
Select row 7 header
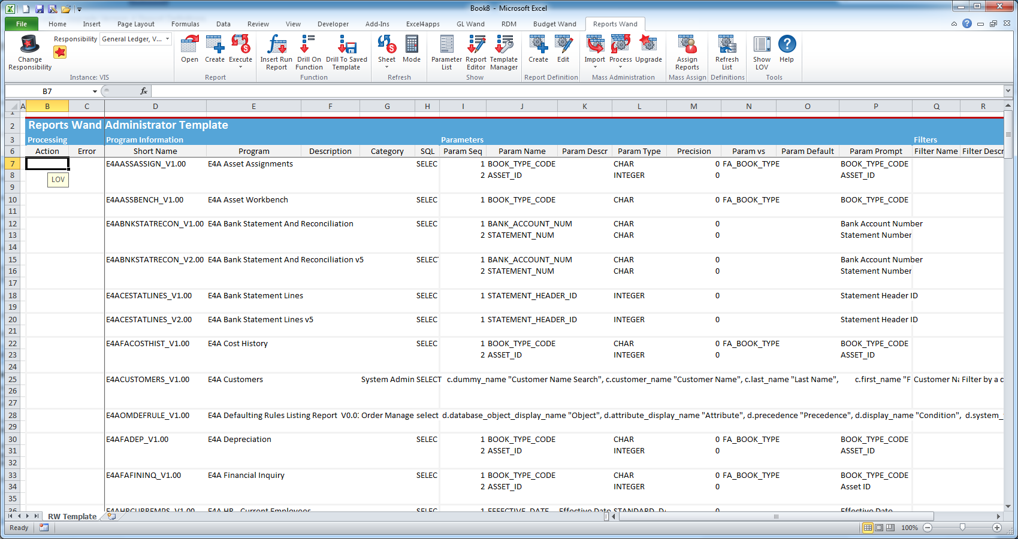click(x=12, y=163)
